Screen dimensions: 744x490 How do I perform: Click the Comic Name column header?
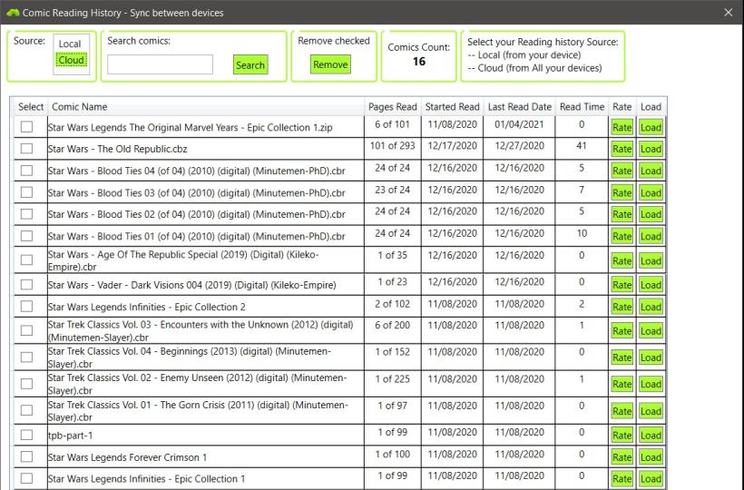tap(206, 107)
